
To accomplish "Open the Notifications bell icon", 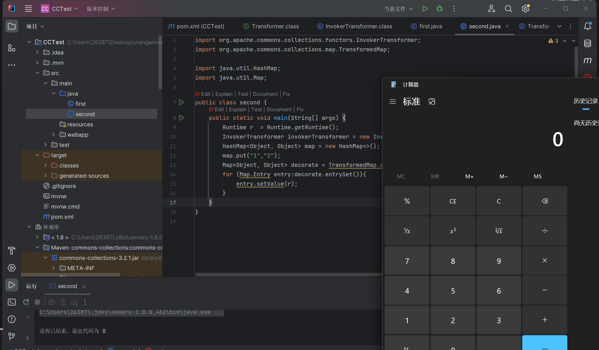I will pyautogui.click(x=588, y=26).
